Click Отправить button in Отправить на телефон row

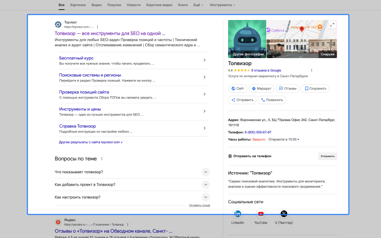click(328, 156)
